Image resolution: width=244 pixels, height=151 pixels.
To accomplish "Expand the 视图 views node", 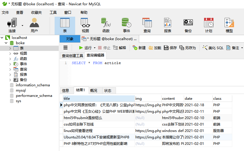I will 10,54.
